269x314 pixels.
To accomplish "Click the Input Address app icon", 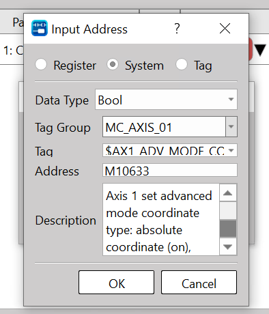I will [40, 28].
